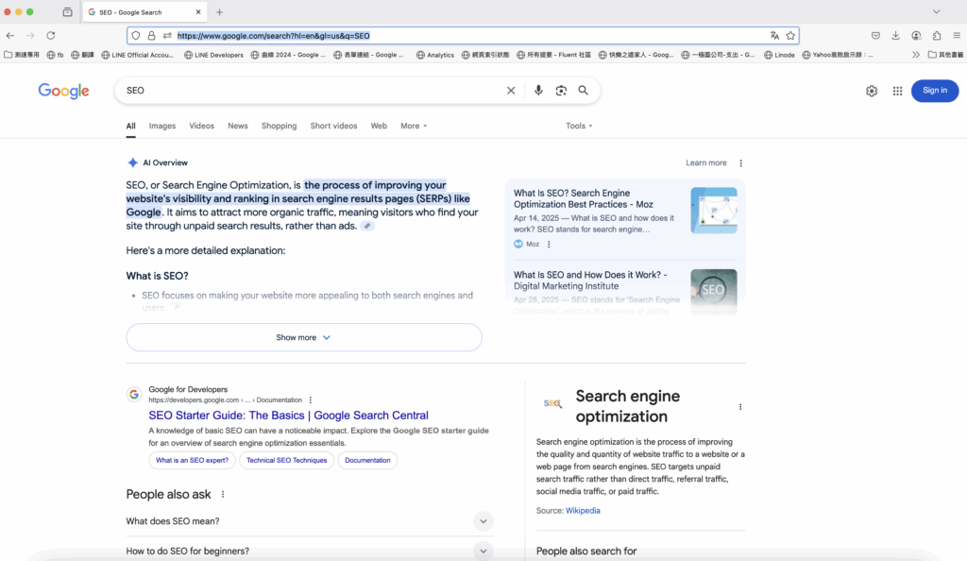Click the Save to Pocket icon
The width and height of the screenshot is (967, 561).
[875, 36]
